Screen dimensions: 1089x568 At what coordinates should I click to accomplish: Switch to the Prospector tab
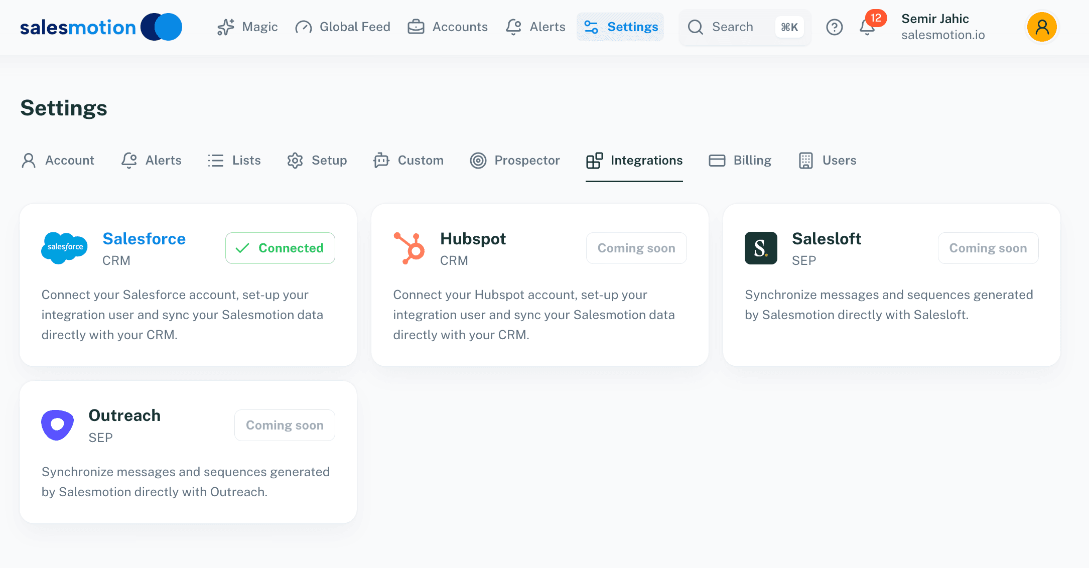(515, 161)
